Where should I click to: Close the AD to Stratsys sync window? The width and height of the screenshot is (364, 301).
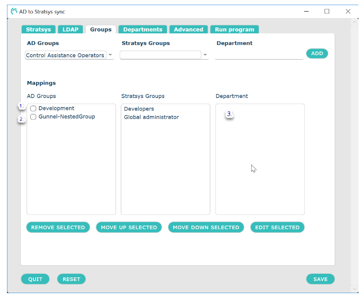[x=348, y=11]
